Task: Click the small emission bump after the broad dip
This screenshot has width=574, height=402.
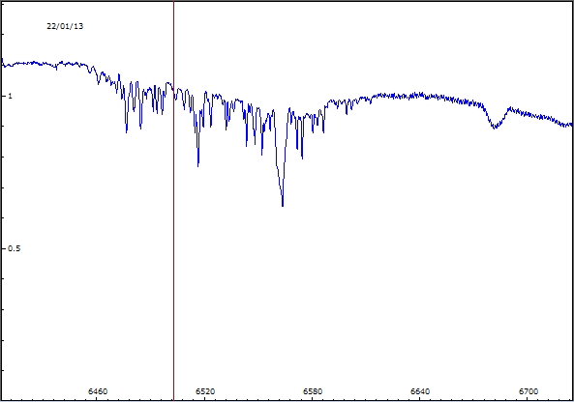Action: [x=509, y=108]
